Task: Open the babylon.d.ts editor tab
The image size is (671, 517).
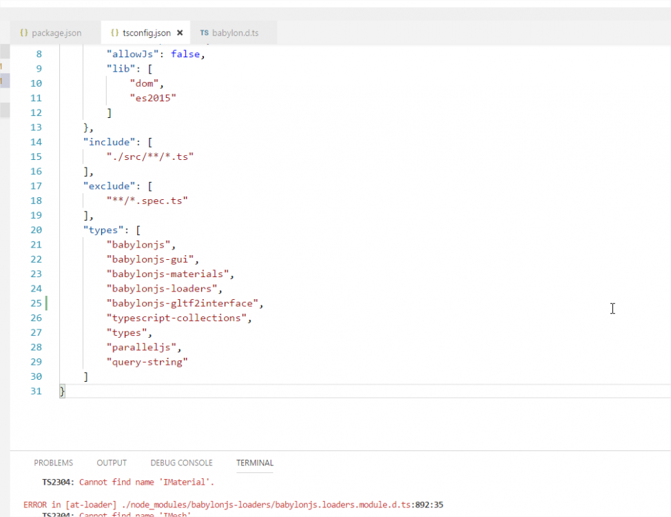Action: (229, 33)
